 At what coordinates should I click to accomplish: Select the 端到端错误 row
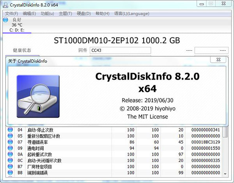point(114,173)
